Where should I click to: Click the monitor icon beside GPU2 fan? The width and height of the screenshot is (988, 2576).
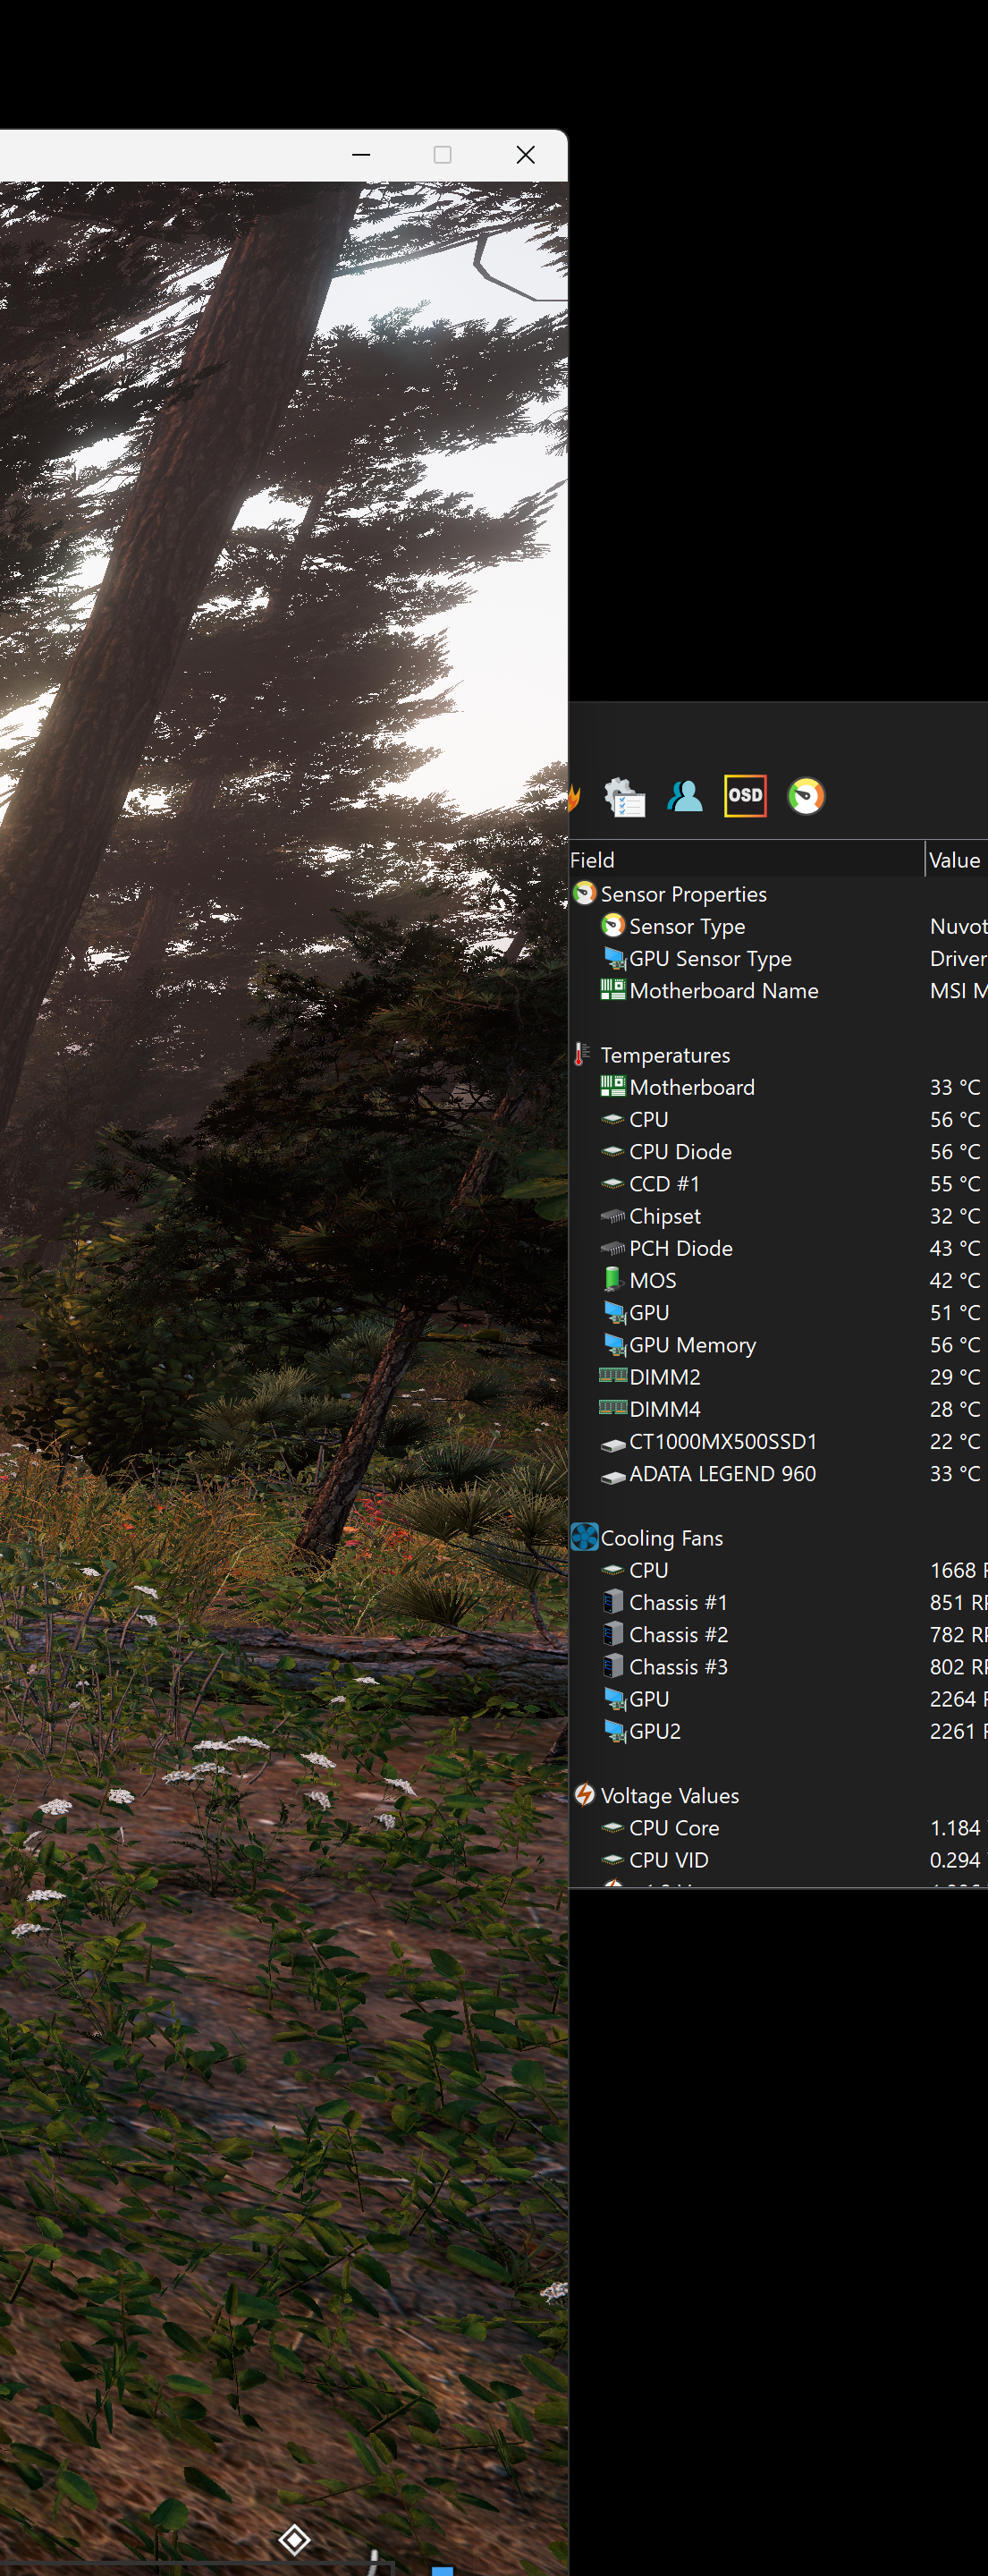[614, 1731]
